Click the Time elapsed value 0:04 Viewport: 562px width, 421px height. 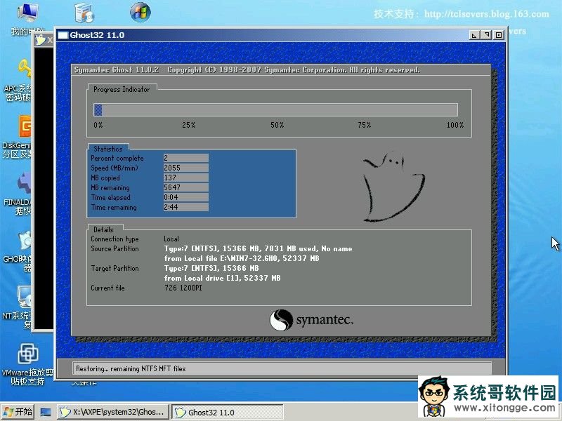point(185,197)
